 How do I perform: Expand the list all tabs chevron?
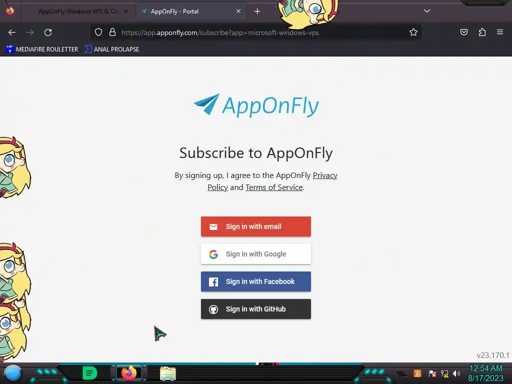click(x=427, y=11)
